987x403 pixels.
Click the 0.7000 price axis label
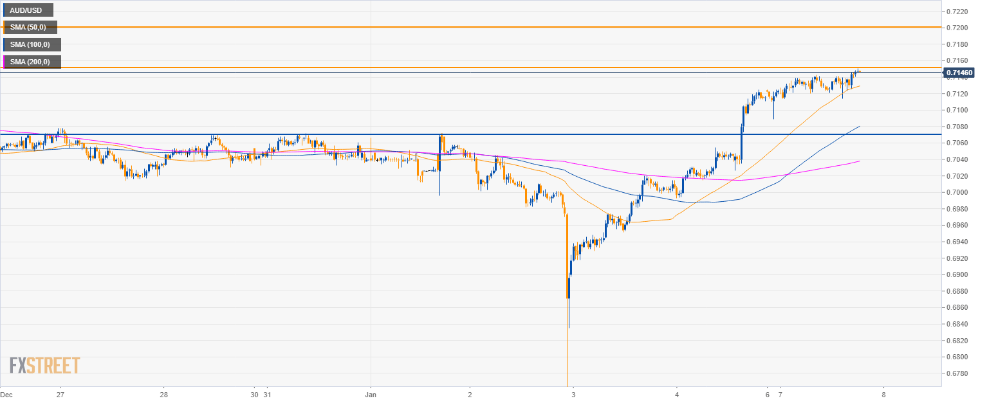click(x=959, y=192)
